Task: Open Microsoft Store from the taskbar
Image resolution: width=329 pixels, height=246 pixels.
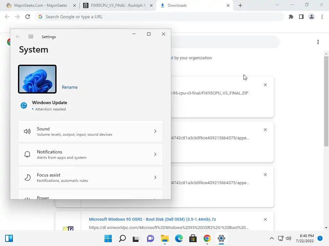Action: point(193,238)
